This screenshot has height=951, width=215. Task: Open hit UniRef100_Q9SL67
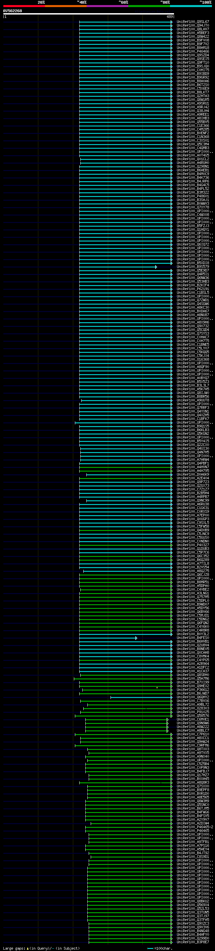pos(193,22)
